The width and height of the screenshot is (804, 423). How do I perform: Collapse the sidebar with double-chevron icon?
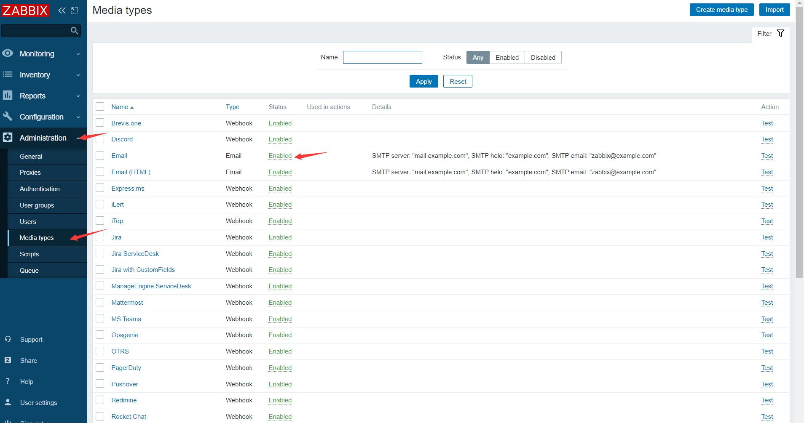62,11
